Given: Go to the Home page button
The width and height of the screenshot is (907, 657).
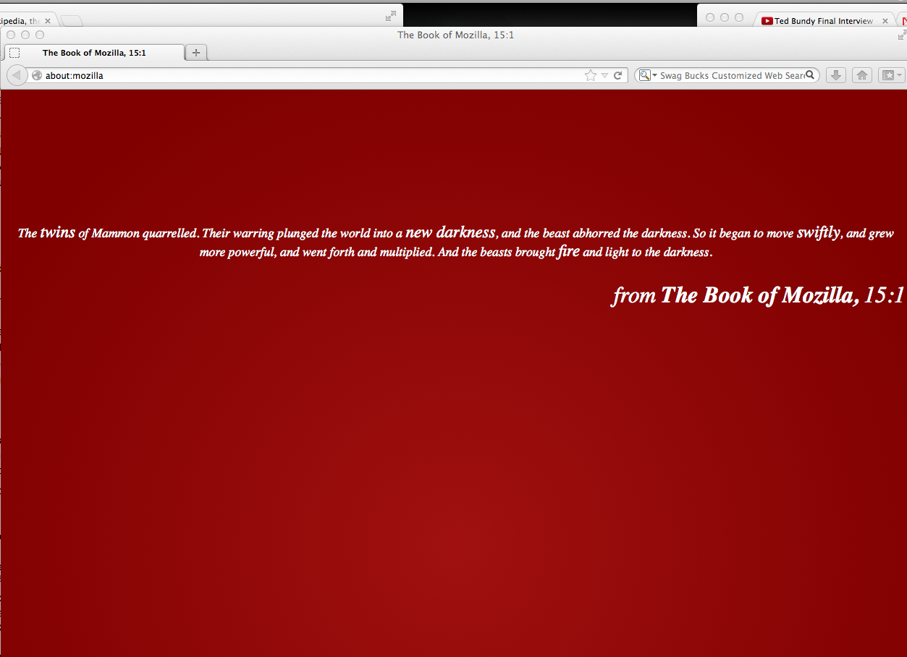Looking at the screenshot, I should pyautogui.click(x=861, y=75).
